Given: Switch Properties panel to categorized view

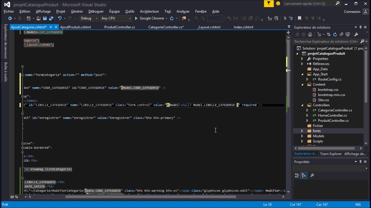Looking at the screenshot, I should pos(297,175).
